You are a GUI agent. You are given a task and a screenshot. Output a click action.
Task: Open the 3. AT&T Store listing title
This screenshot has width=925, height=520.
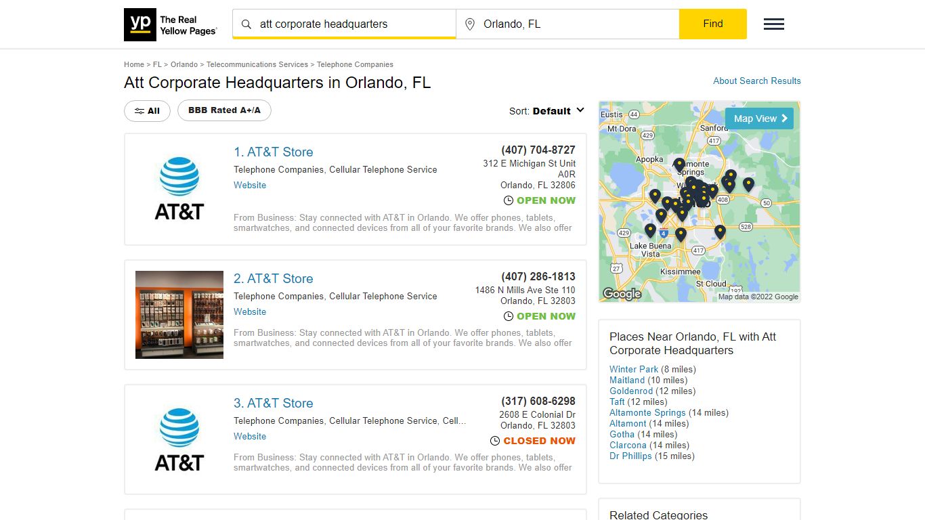click(274, 404)
